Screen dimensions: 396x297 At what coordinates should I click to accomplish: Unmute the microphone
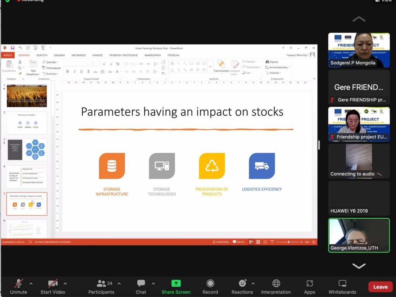[x=18, y=287]
